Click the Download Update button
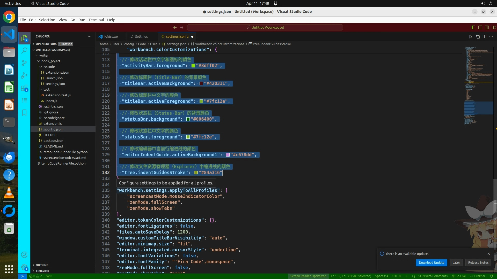The width and height of the screenshot is (497, 279). coord(431,262)
